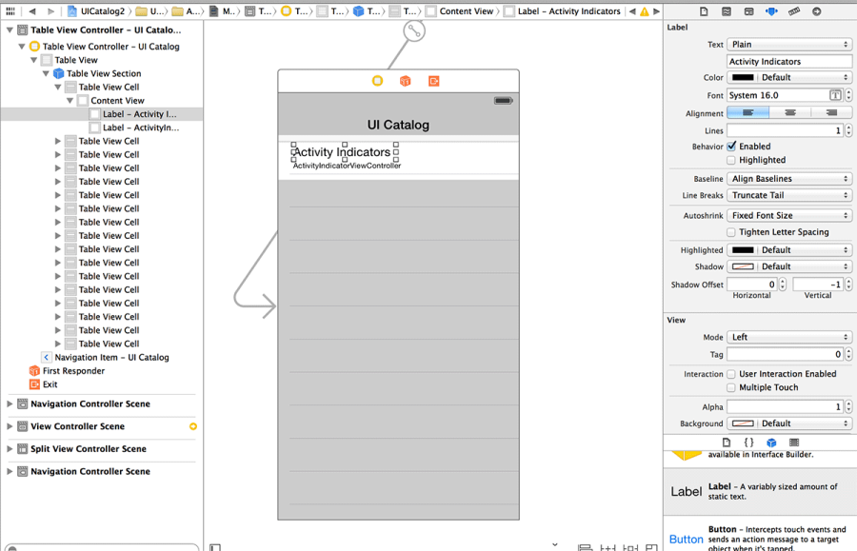Open the Identity inspector
Viewport: 857px width, 551px height.
click(749, 11)
